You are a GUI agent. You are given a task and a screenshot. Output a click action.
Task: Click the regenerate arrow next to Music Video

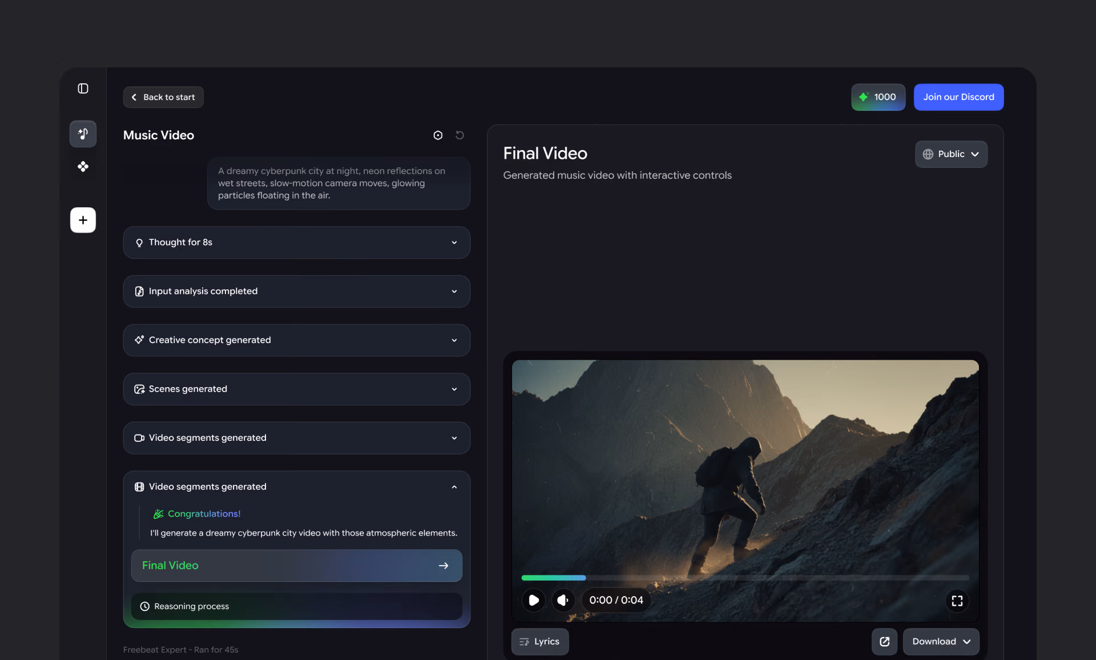coord(460,135)
